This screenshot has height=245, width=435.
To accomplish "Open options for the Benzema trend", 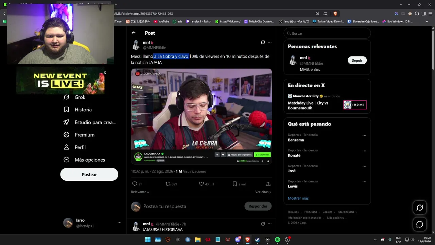I will coord(364,135).
